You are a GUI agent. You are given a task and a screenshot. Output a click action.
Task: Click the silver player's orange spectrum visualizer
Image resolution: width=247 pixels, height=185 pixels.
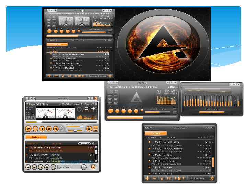click(x=86, y=117)
